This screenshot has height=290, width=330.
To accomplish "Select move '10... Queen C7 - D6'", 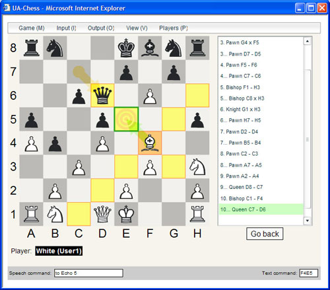I will pyautogui.click(x=261, y=209).
